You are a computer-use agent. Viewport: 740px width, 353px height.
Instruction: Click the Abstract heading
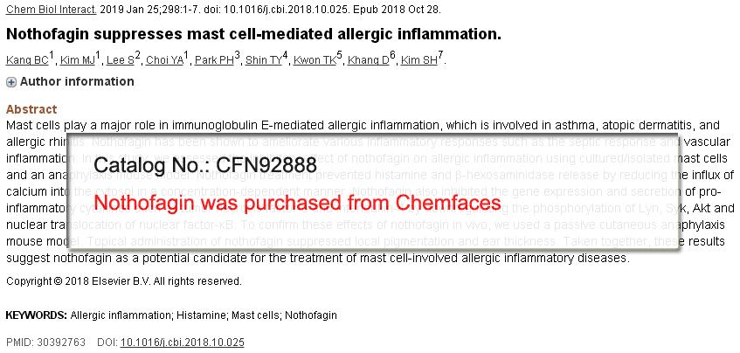pyautogui.click(x=31, y=109)
